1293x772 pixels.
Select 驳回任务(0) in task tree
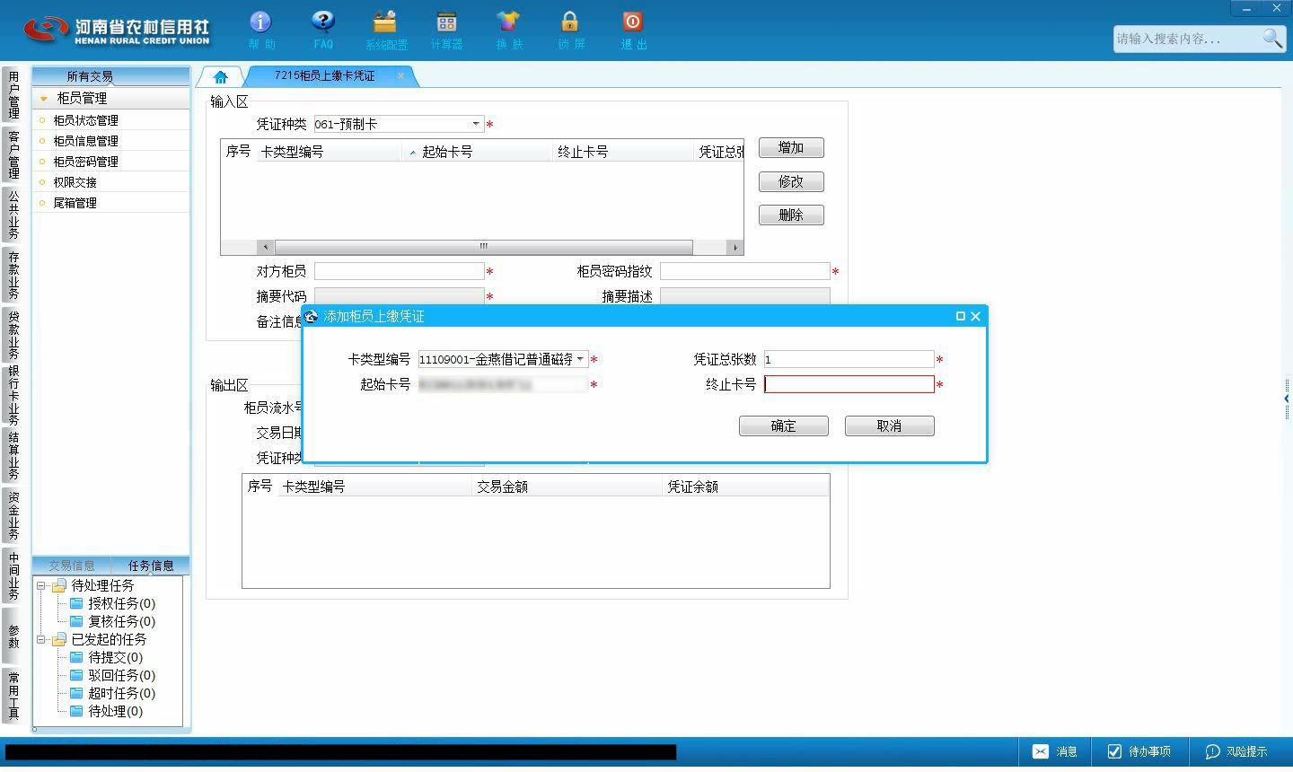click(x=121, y=675)
